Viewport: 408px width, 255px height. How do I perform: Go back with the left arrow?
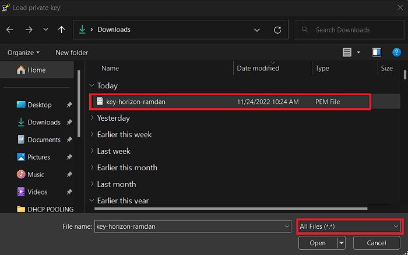pyautogui.click(x=10, y=30)
